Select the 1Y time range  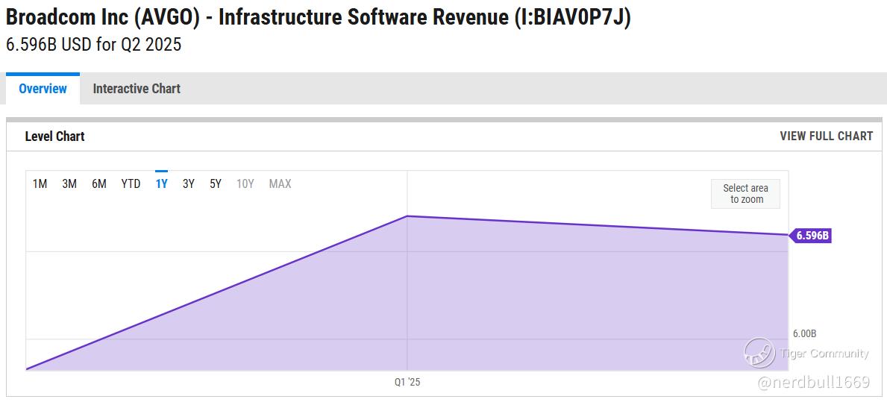(161, 183)
